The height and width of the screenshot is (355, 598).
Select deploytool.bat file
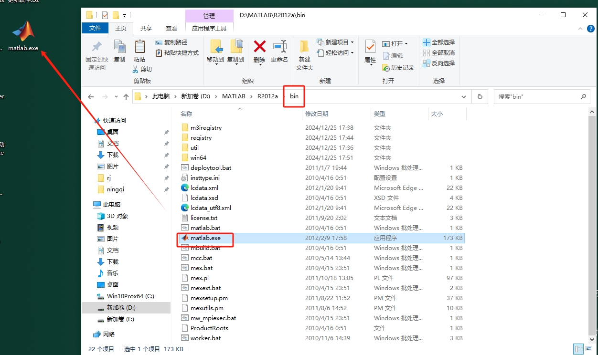211,168
